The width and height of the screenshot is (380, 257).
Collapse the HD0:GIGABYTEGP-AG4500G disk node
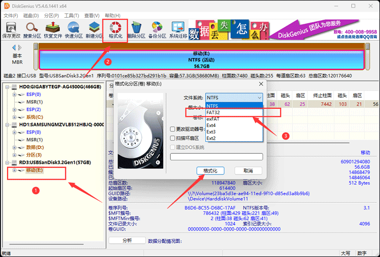pyautogui.click(x=7, y=87)
